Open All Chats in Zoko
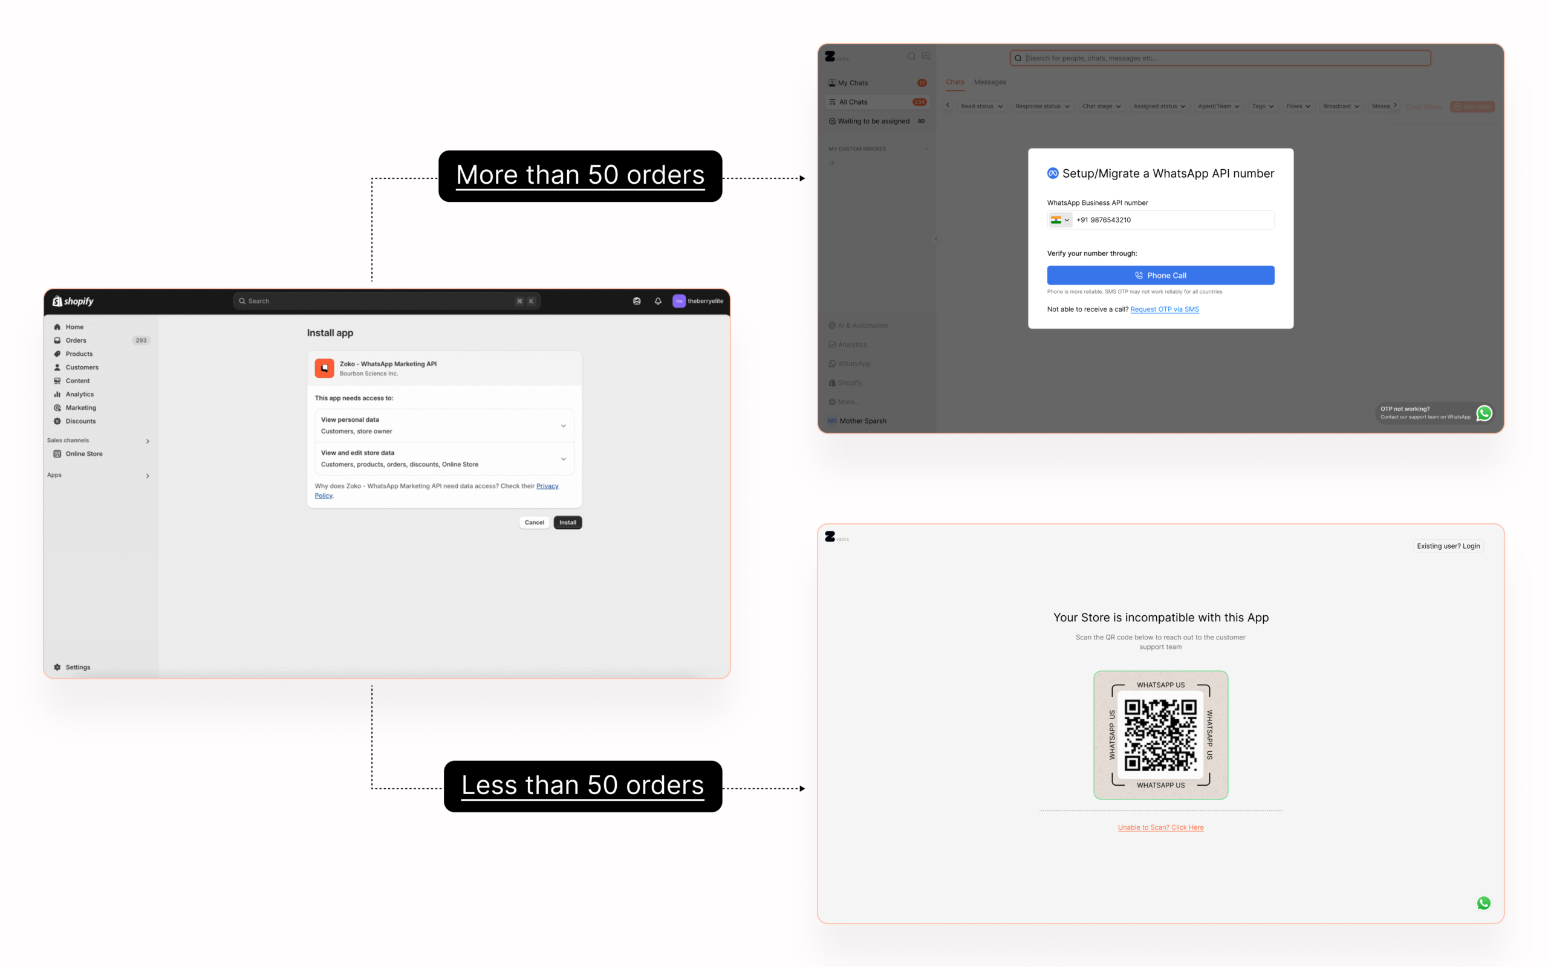The image size is (1548, 967). tap(877, 102)
